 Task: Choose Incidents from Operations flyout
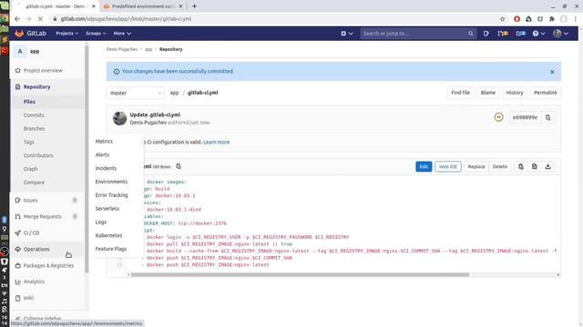[106, 168]
